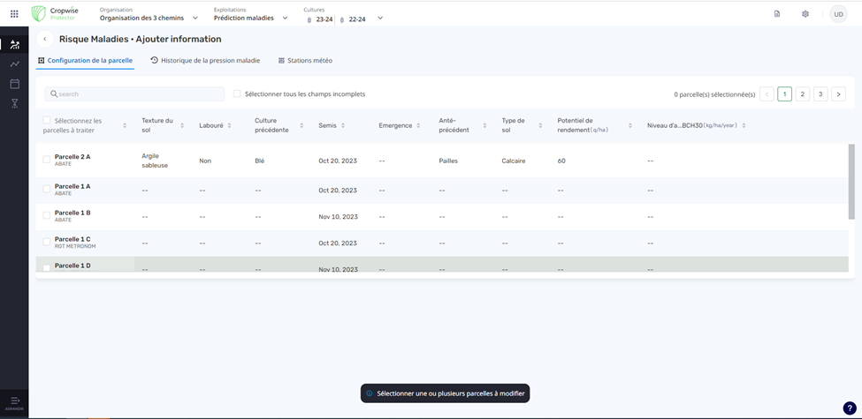The image size is (862, 419).
Task: Click the next page arrow button
Action: click(x=838, y=94)
